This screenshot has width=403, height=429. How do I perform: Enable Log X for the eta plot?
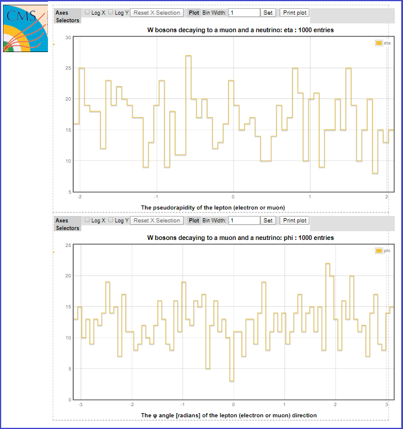(x=87, y=12)
